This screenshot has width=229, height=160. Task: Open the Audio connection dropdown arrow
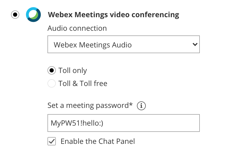(x=195, y=45)
